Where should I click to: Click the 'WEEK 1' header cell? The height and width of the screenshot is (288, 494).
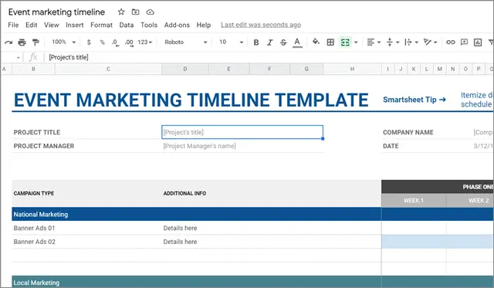coord(414,201)
